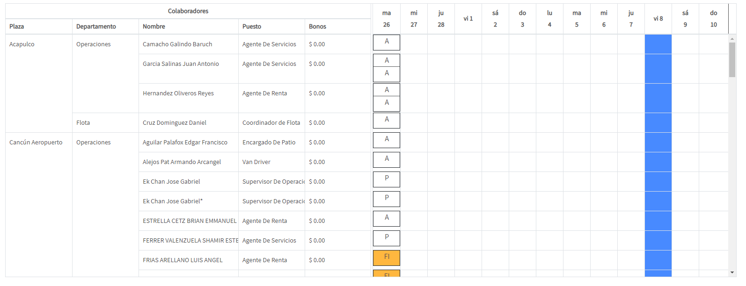Click the FI cell for FRIAS ARELLANO LUIS ANGEL
Image resolution: width=746 pixels, height=286 pixels.
(x=386, y=257)
